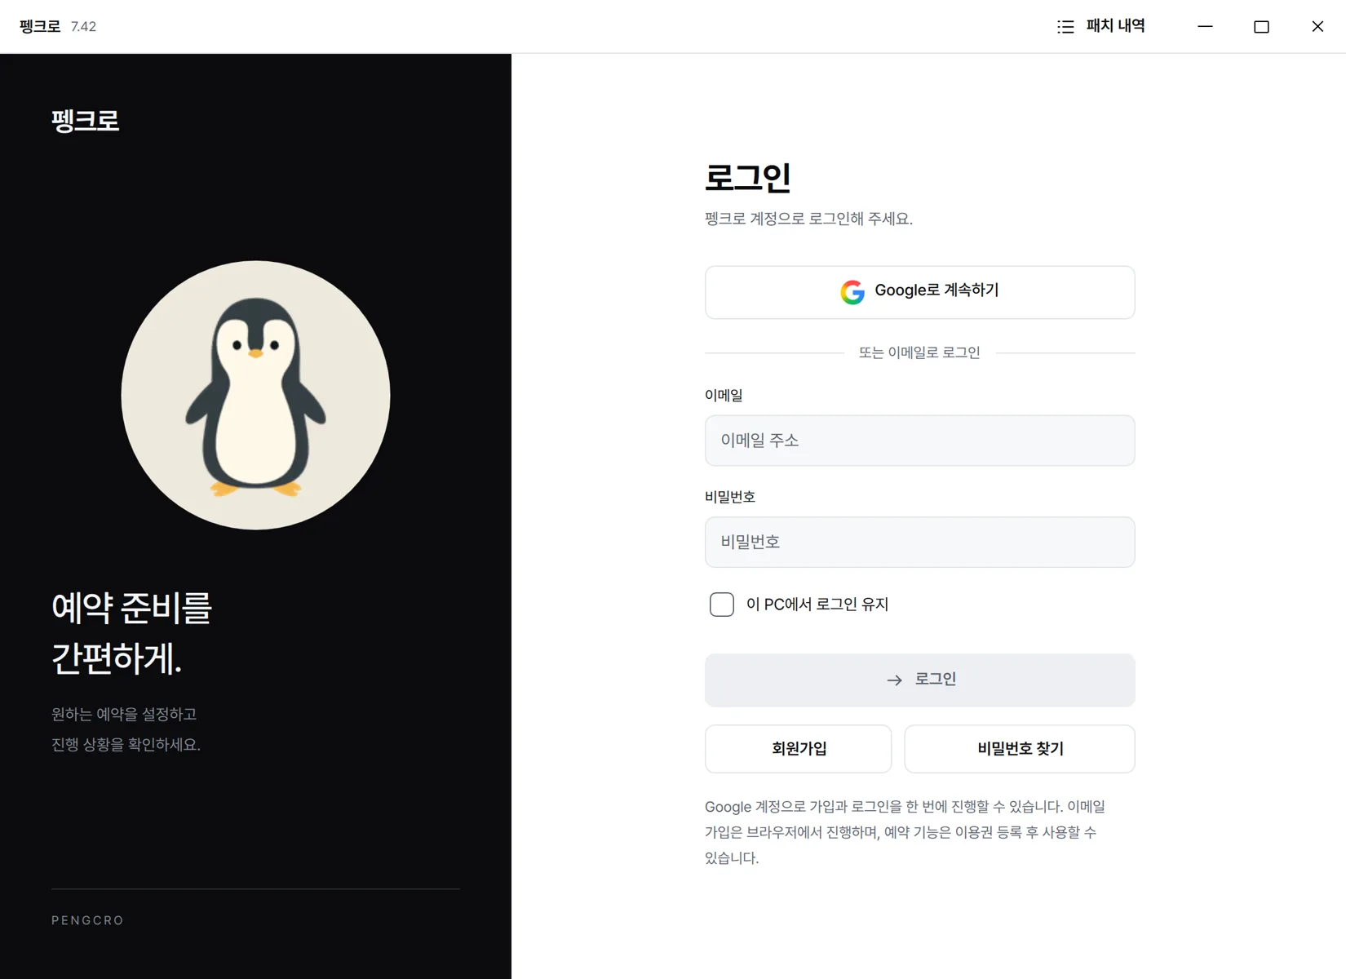Close the 펭크로 window
1346x979 pixels.
(1317, 27)
